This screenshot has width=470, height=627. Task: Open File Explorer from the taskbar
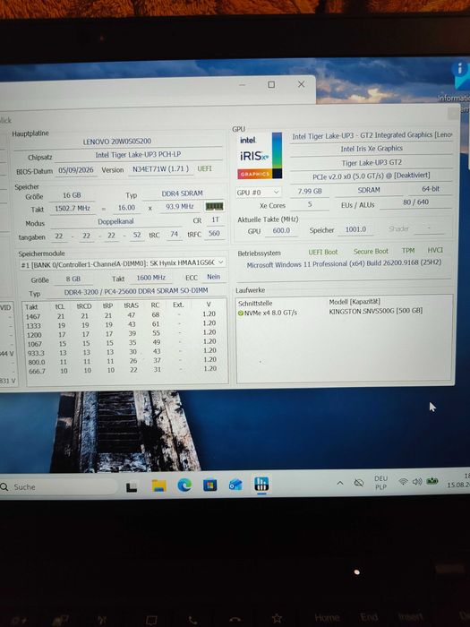[x=158, y=485]
